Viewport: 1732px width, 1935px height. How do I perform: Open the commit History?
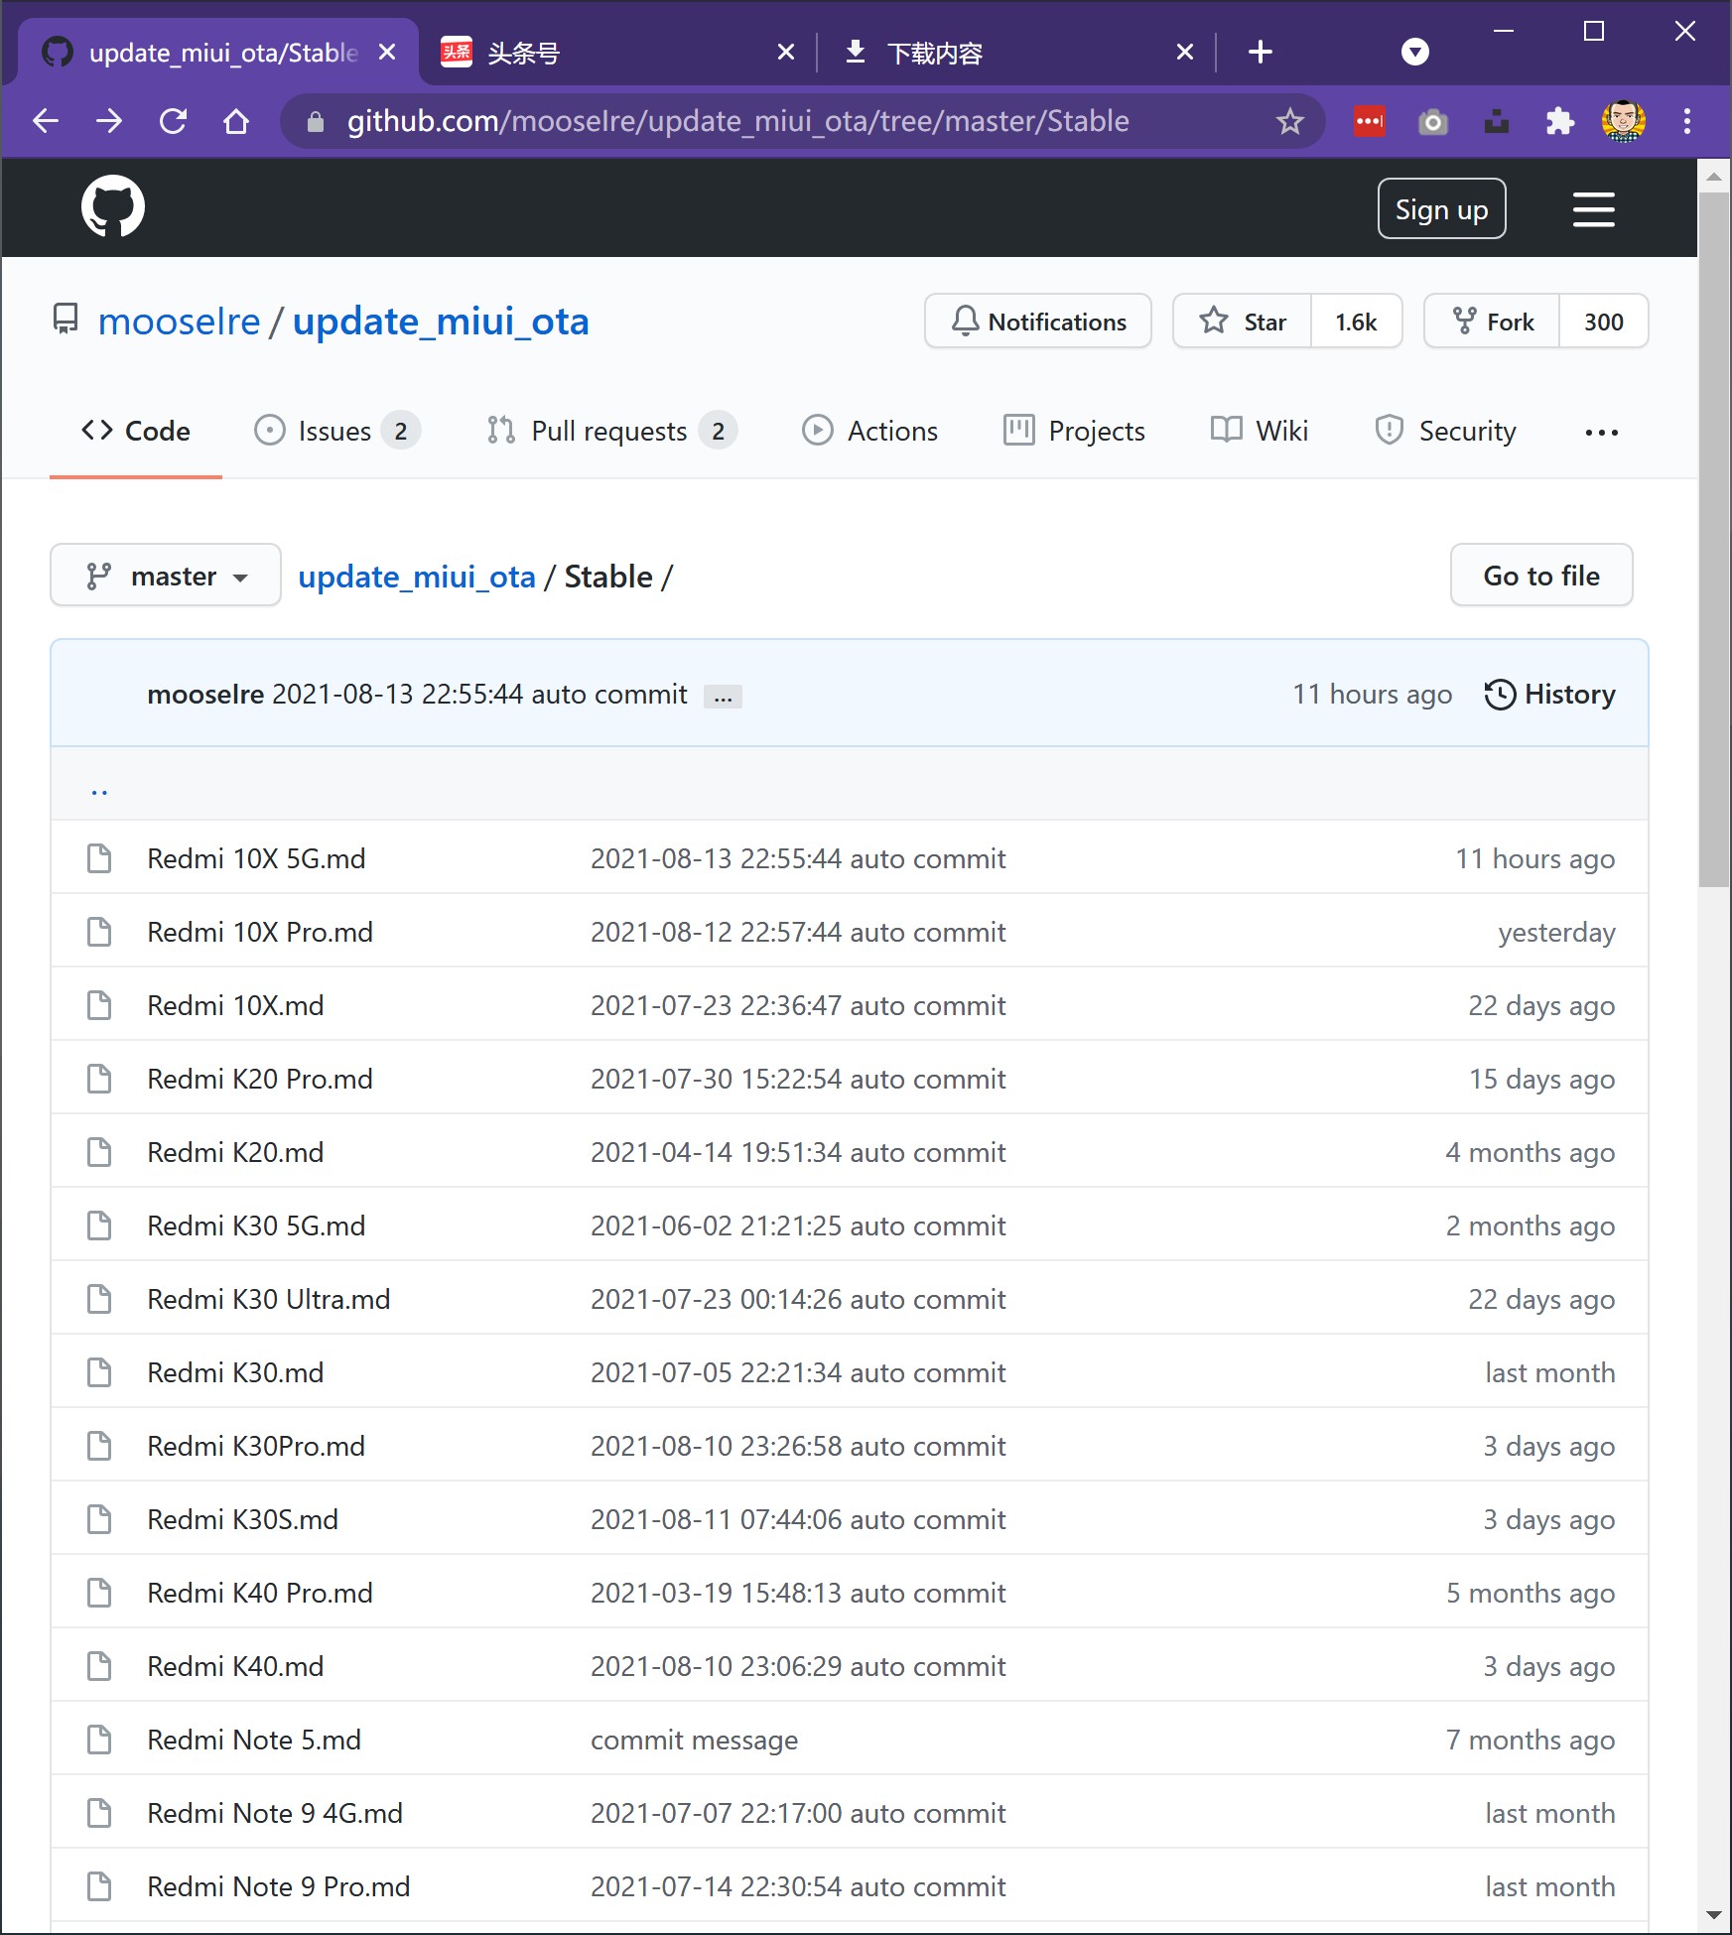[x=1549, y=694]
